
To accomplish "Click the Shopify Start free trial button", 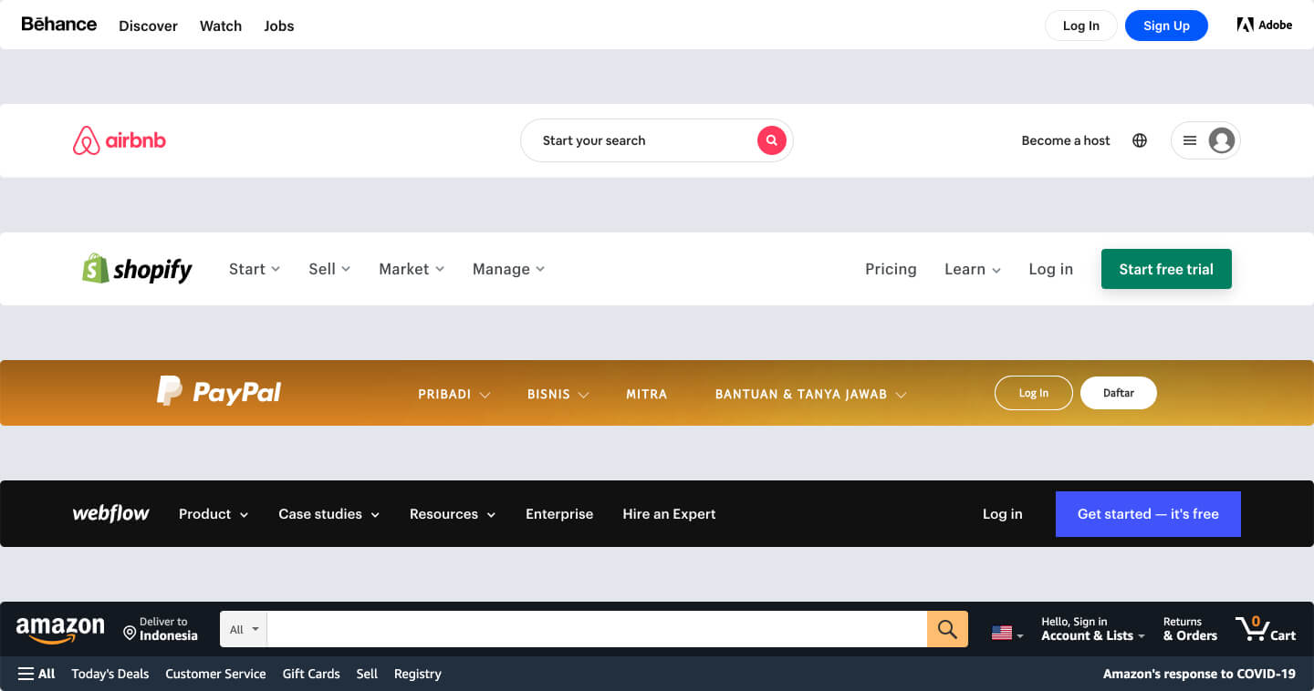I will pyautogui.click(x=1166, y=268).
